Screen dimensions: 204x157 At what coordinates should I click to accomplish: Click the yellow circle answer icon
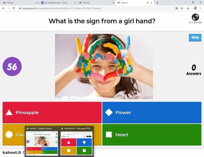9,135
